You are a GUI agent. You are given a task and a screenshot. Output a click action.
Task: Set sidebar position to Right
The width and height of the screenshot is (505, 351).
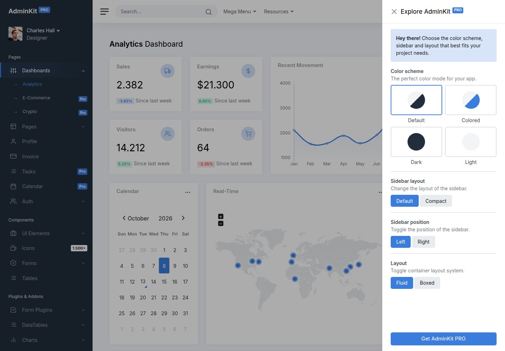424,242
